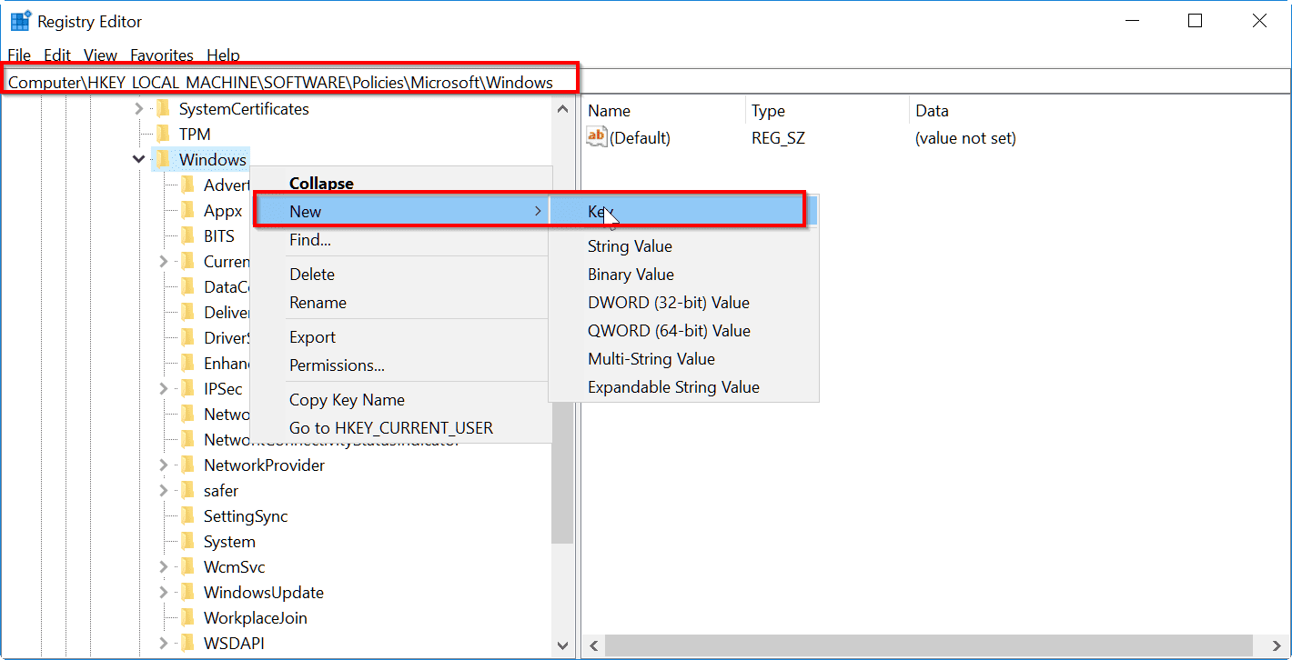1292x660 pixels.
Task: Click the SettingSync folder icon
Action: coord(188,516)
